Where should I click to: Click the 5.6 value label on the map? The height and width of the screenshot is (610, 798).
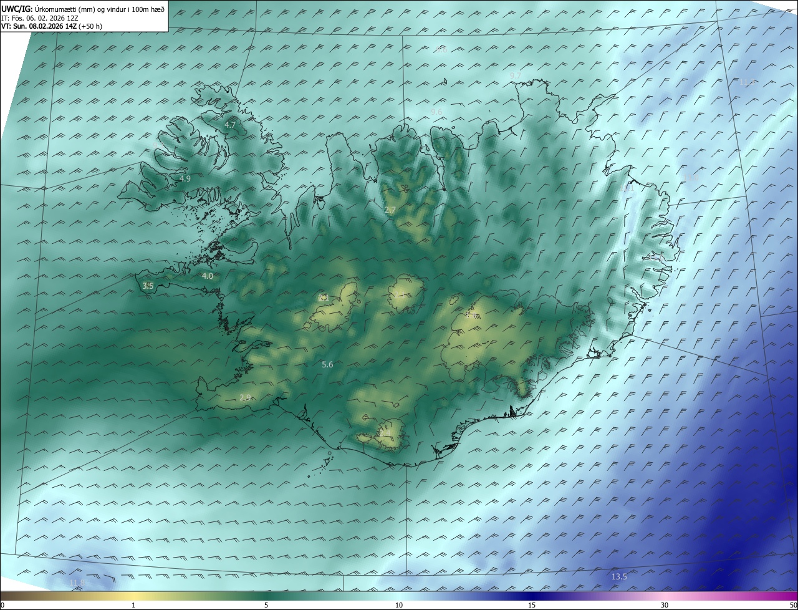(x=327, y=364)
